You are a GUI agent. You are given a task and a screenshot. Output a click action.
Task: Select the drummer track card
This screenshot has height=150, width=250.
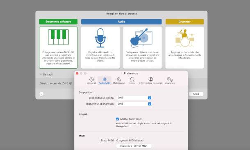[x=184, y=47]
